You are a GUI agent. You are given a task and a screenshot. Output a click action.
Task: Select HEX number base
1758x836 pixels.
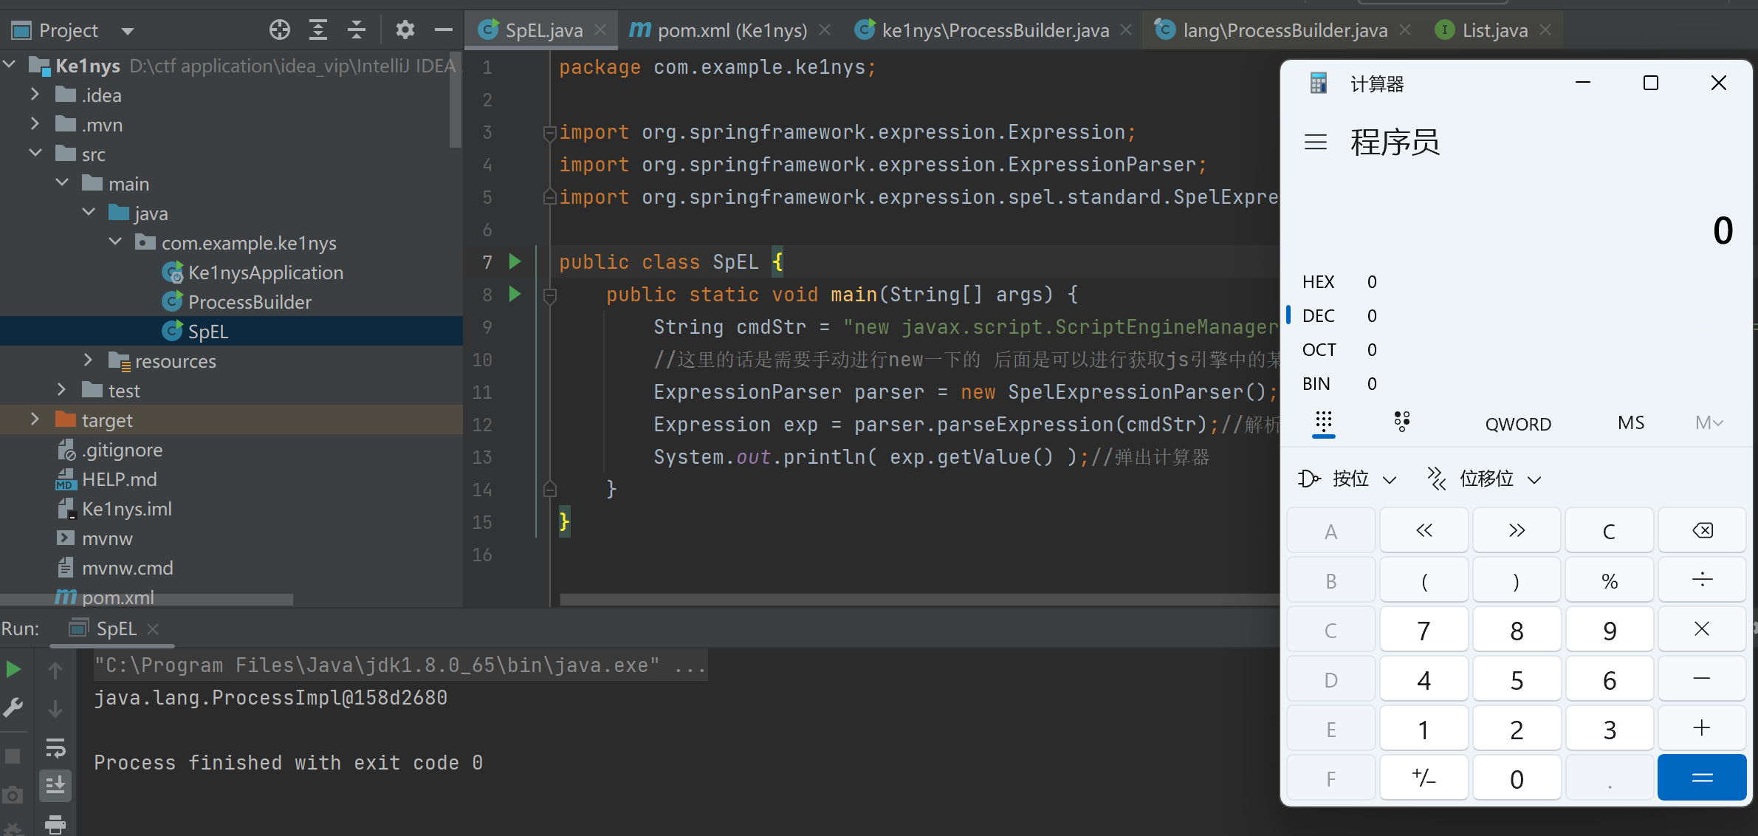tap(1319, 282)
